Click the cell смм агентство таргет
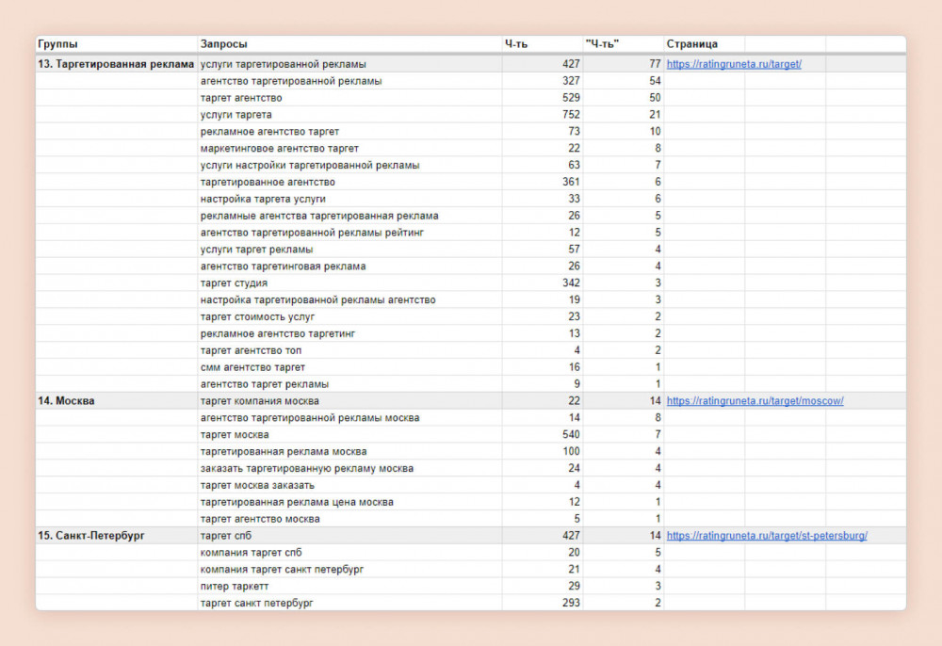 pos(252,367)
